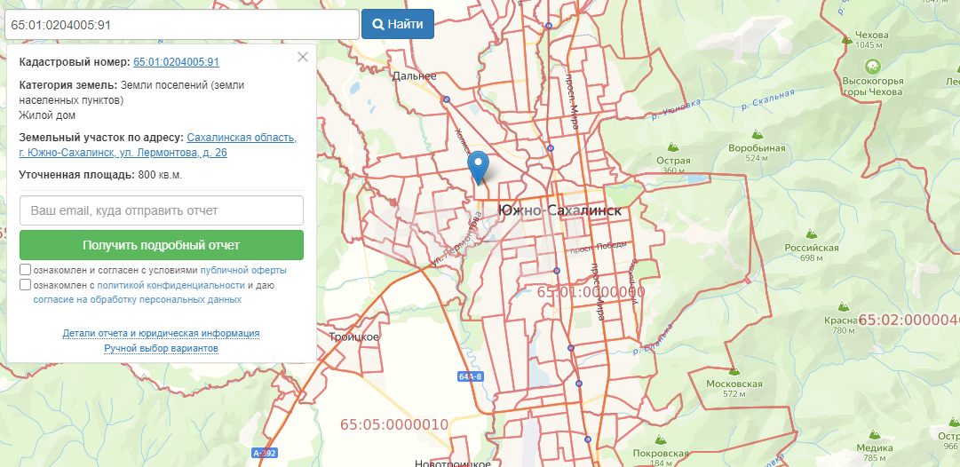Click the Ручной выбор вариантов link
Viewport: 960px width, 467px height.
(x=161, y=349)
